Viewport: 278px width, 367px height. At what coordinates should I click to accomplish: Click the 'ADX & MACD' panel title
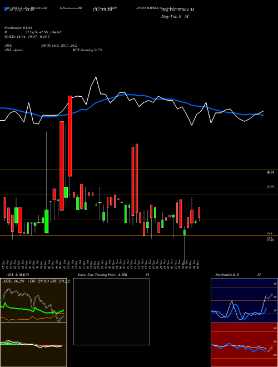coord(18,275)
